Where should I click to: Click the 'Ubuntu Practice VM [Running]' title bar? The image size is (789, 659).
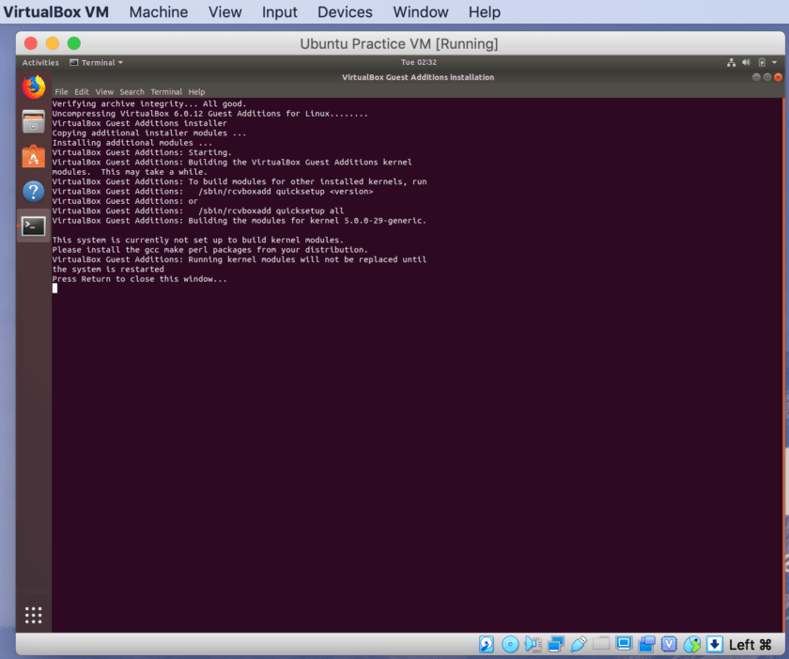coord(399,44)
